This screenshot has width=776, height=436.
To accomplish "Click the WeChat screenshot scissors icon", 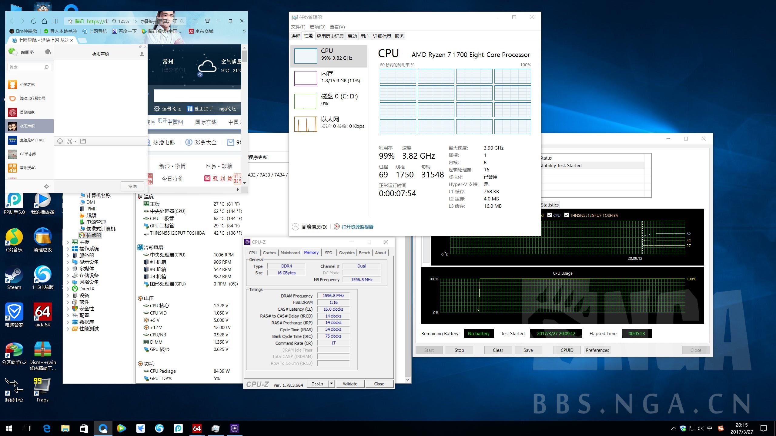I will tap(70, 141).
